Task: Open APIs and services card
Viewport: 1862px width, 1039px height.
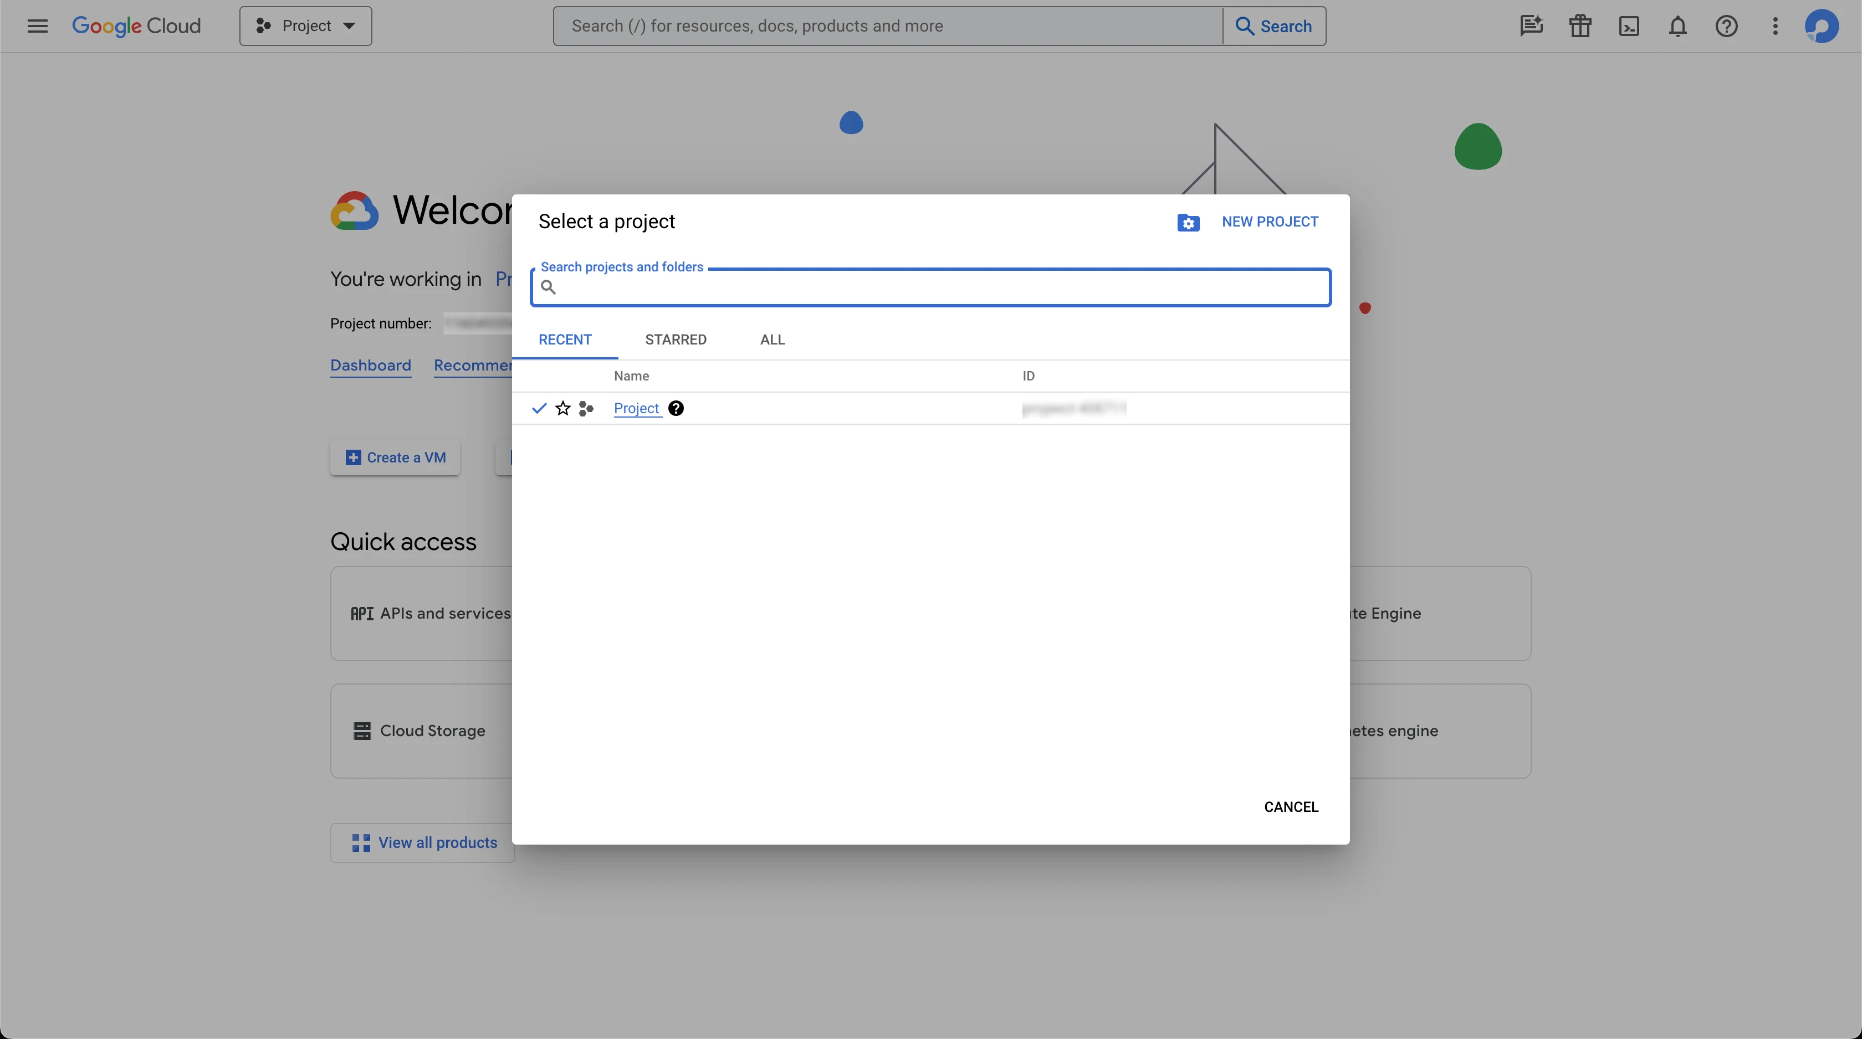Action: 422,614
